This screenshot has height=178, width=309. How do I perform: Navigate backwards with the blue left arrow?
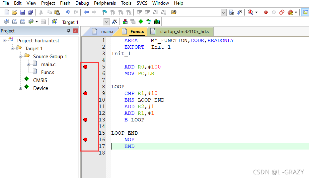click(86, 12)
